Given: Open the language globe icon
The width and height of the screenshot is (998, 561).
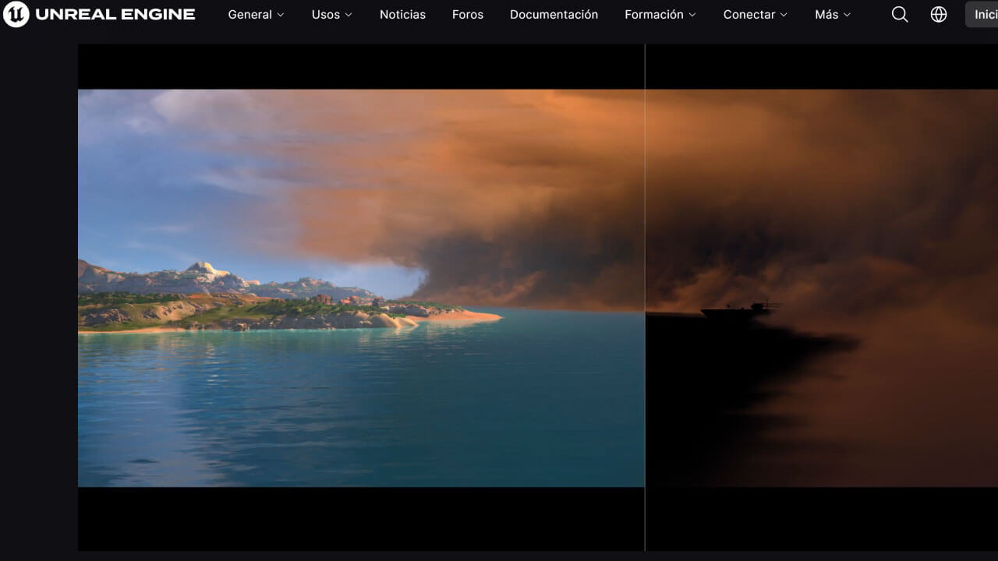Looking at the screenshot, I should pos(939,15).
